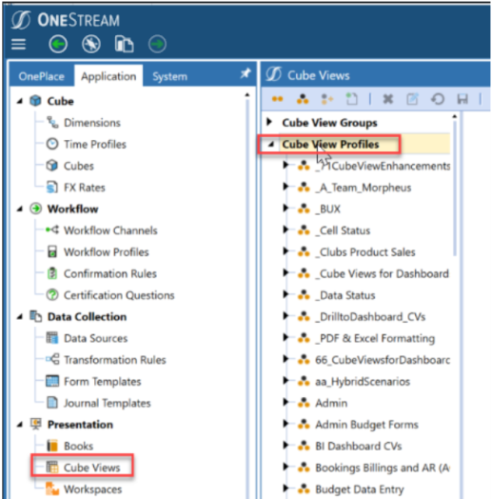This screenshot has width=492, height=499.
Task: Select Budget Data Entry profile
Action: [x=360, y=489]
